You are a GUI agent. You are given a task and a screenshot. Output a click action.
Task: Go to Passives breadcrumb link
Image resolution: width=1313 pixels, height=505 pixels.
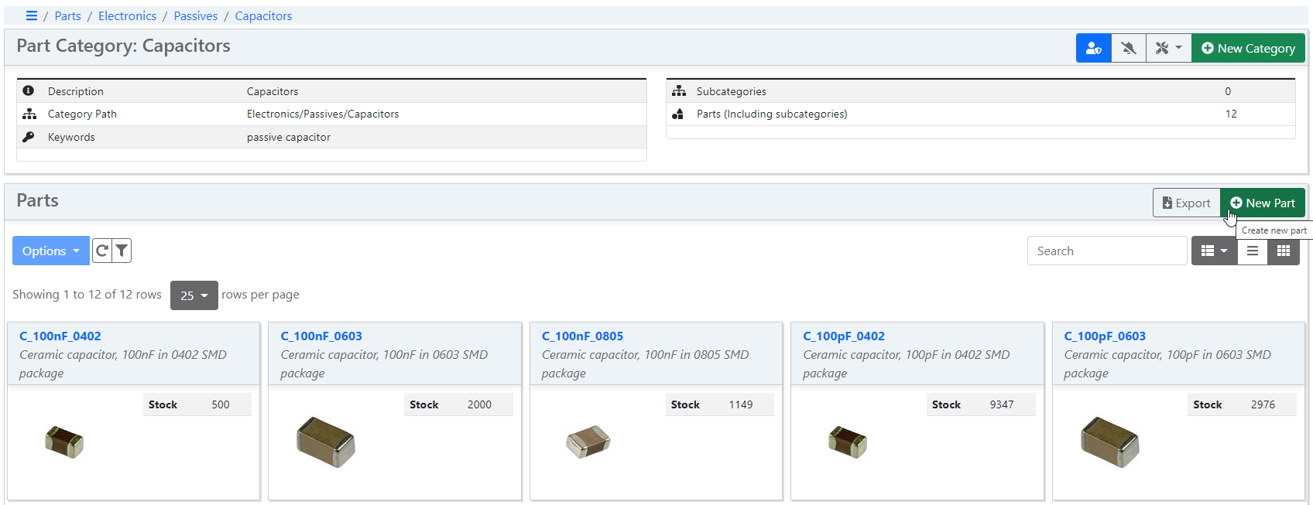[195, 15]
